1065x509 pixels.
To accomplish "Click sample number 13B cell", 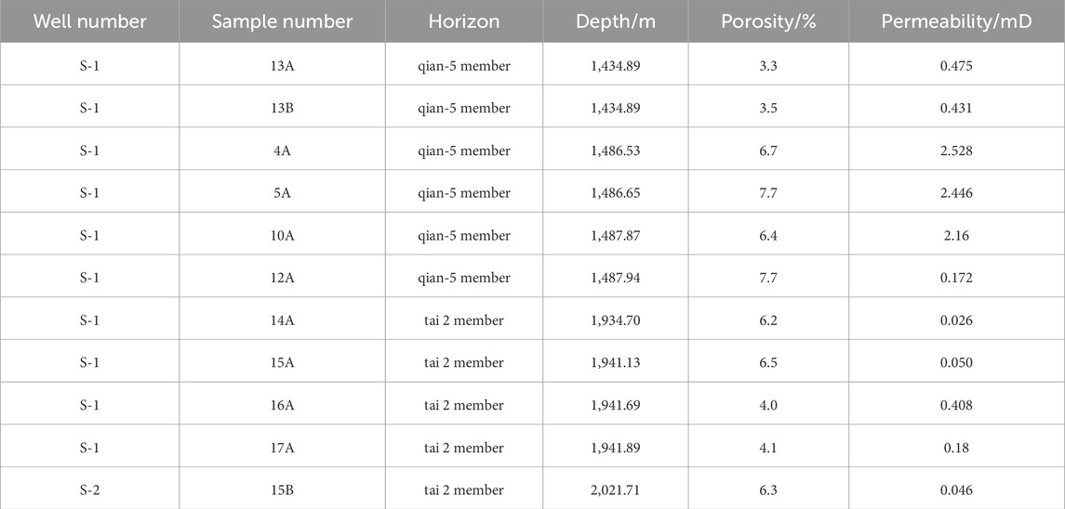I will click(x=282, y=108).
